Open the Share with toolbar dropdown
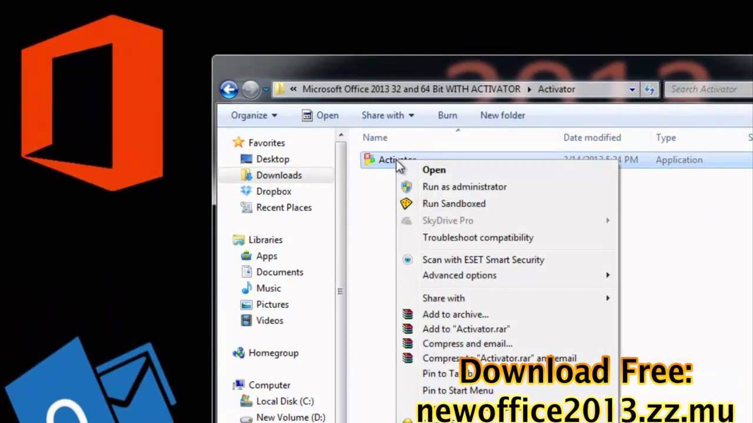The width and height of the screenshot is (753, 423). [x=388, y=115]
